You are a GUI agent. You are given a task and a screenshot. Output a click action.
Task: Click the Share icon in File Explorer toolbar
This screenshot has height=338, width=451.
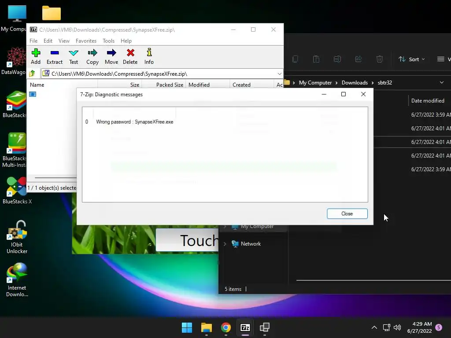(x=359, y=59)
